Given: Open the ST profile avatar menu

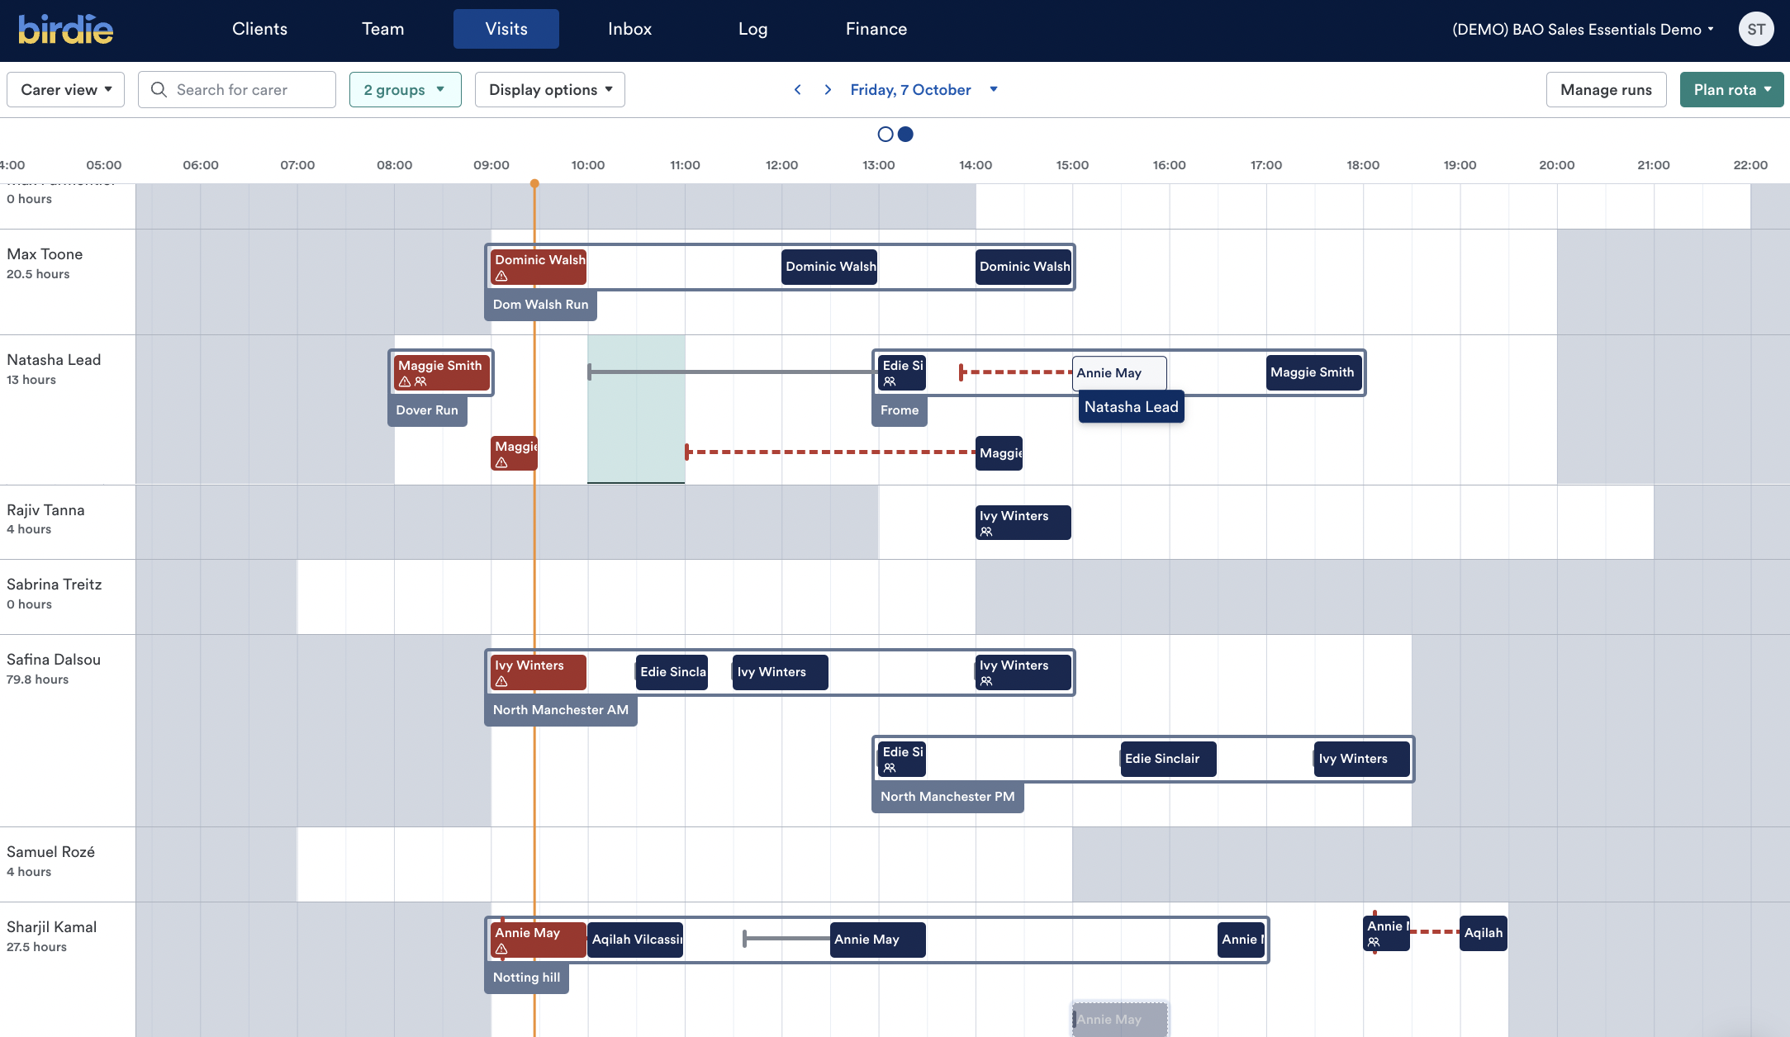Looking at the screenshot, I should click(1756, 29).
